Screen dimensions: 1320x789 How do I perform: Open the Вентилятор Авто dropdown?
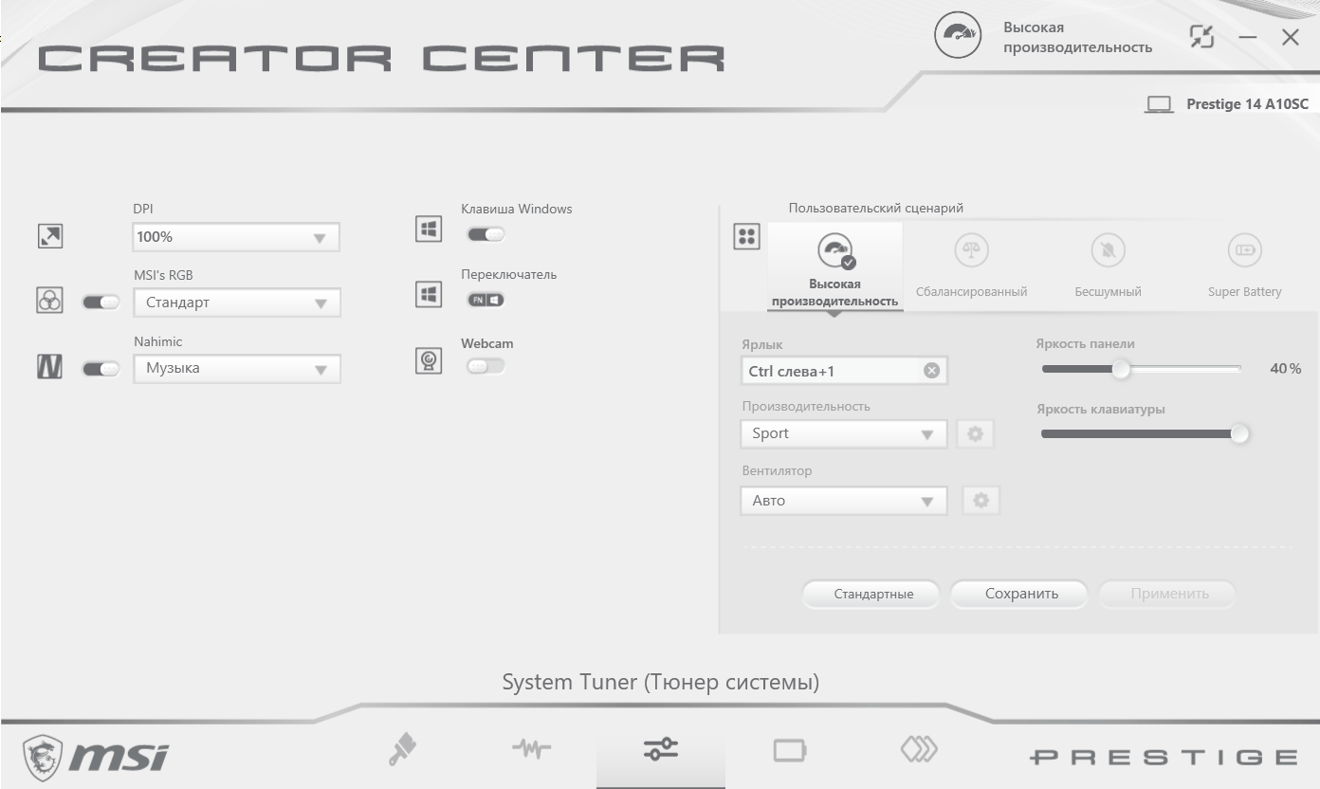(843, 501)
